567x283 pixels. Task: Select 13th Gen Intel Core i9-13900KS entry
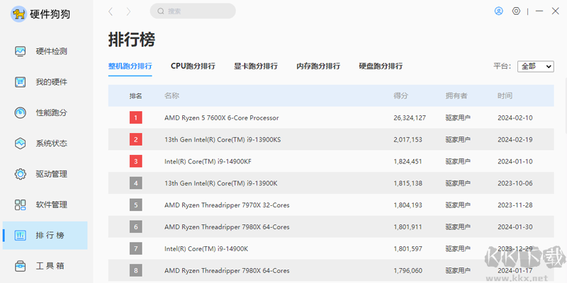pos(223,139)
